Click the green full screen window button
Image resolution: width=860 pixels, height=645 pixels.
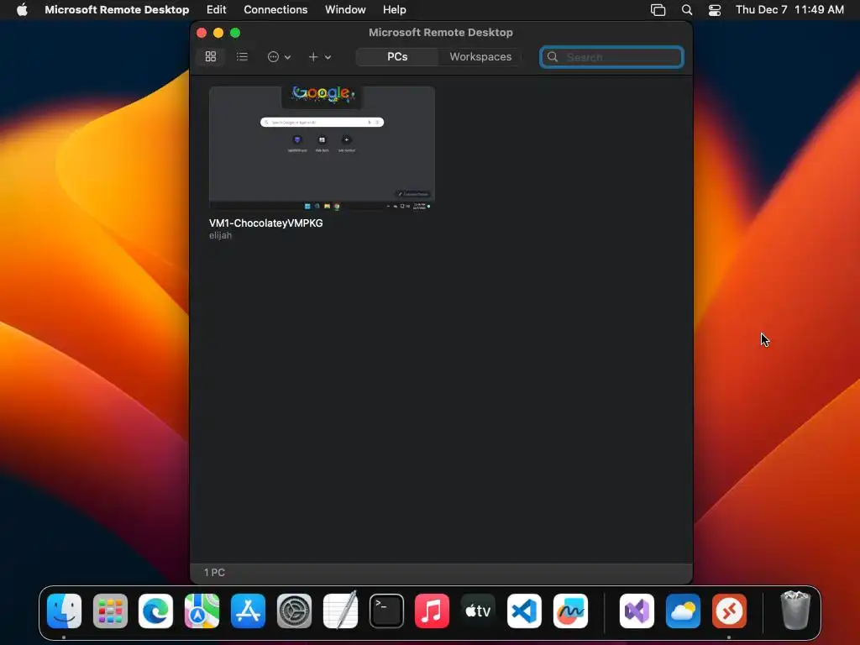(x=235, y=33)
